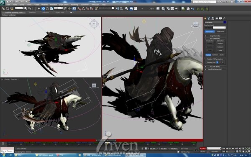Toggle the Spinner Snap icon
This screenshot has height=157, width=251.
pyautogui.click(x=92, y=8)
